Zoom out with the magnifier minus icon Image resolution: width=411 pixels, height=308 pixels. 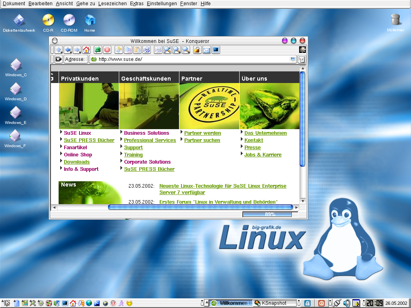(186, 50)
